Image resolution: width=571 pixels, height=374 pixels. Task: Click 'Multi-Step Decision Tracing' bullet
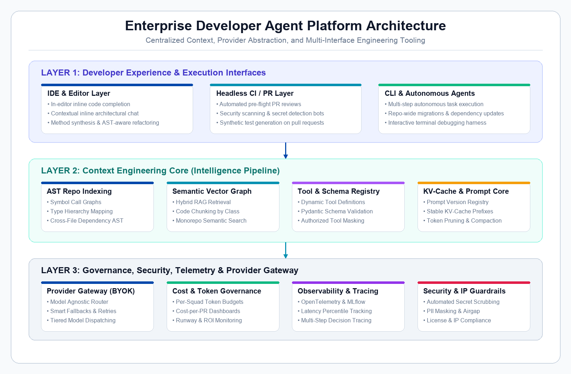(334, 320)
